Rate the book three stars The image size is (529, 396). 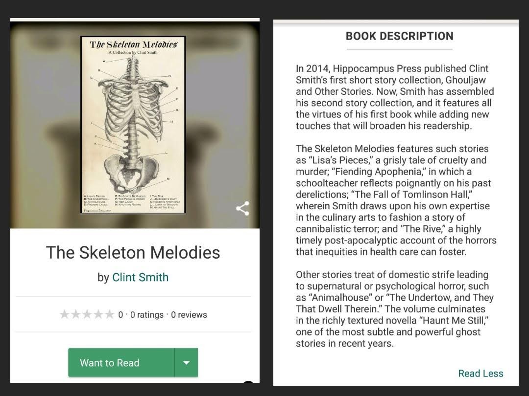pyautogui.click(x=87, y=314)
